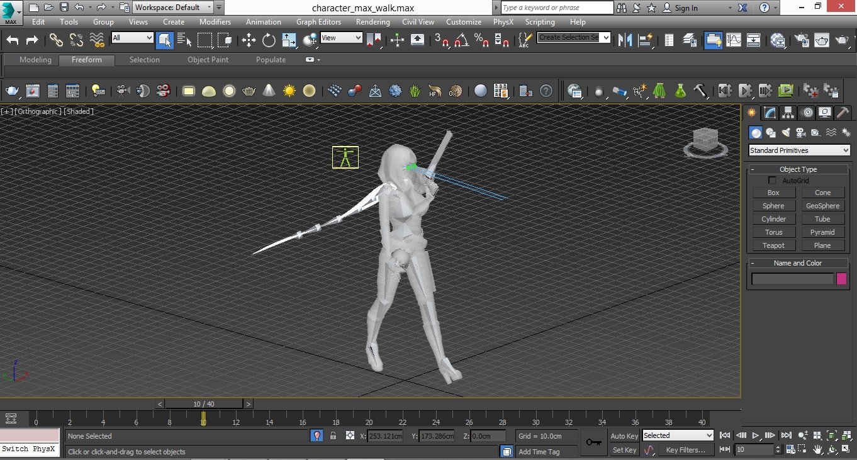857x460 pixels.
Task: Select Cameras category in Create panel
Action: pos(800,133)
